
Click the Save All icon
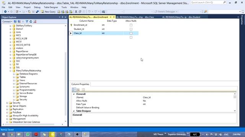tap(37, 12)
